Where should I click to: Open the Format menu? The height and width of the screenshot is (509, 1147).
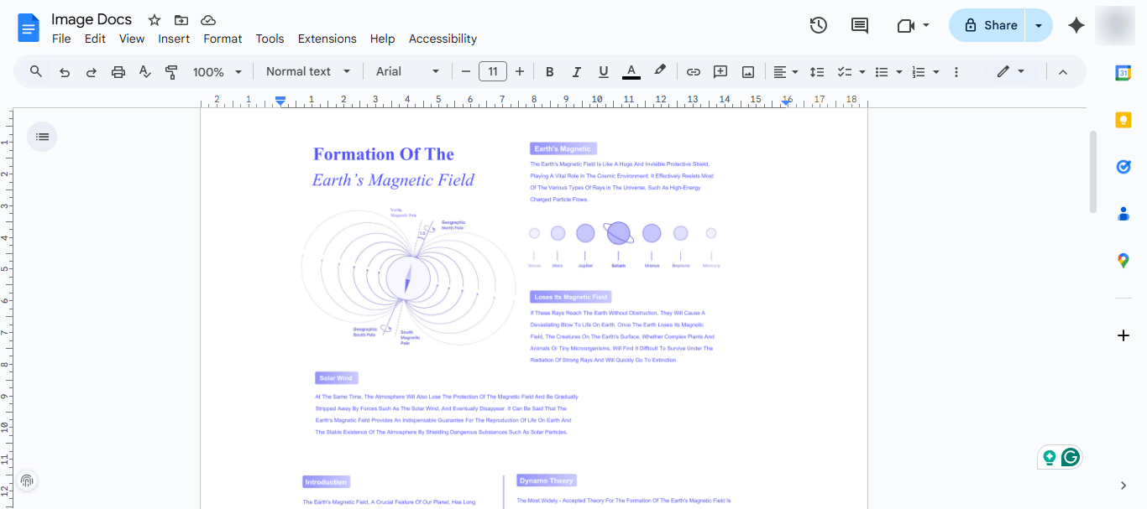pyautogui.click(x=223, y=39)
